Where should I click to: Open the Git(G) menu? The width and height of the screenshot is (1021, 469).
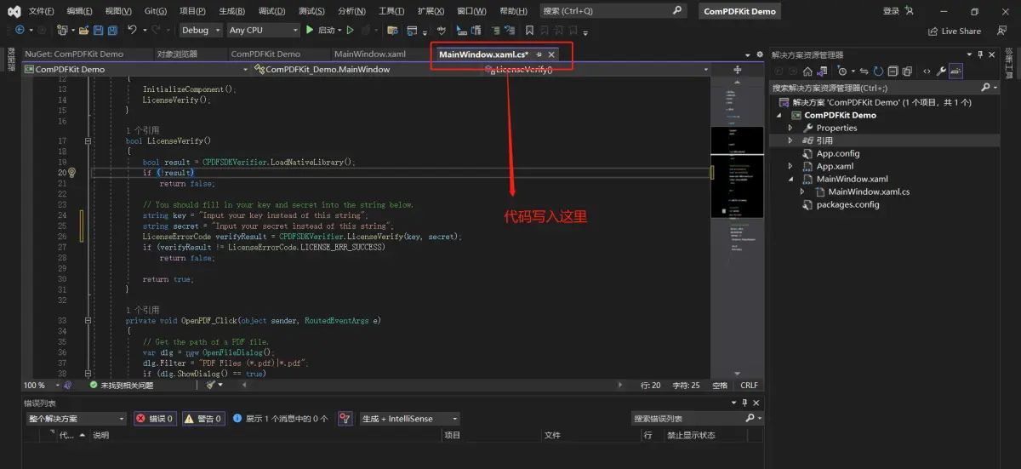point(156,11)
